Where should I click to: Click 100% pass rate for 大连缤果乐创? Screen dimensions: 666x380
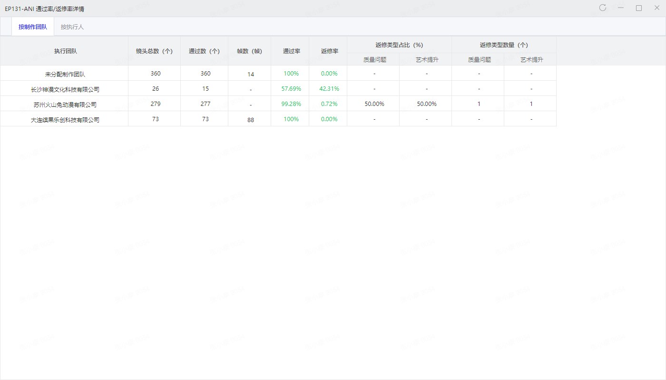(291, 119)
